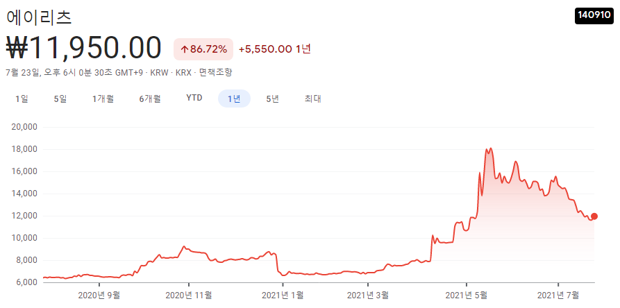Screen dimensions: 620x308
Task: Choose the 6개월 chart range
Action: coord(150,99)
